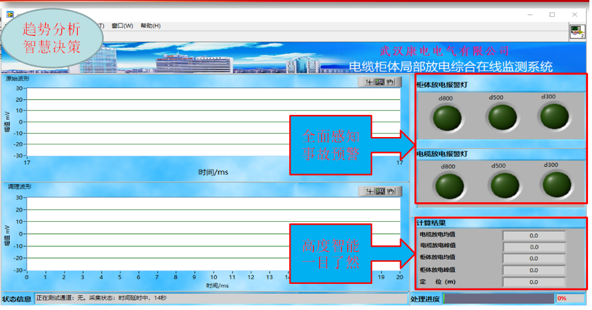Click the 柜体放电峰值 value field
The width and height of the screenshot is (592, 310).
click(x=534, y=270)
